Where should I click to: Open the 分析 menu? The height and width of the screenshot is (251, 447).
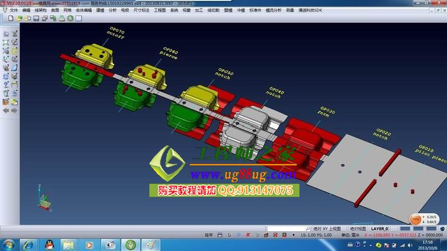tap(112, 10)
